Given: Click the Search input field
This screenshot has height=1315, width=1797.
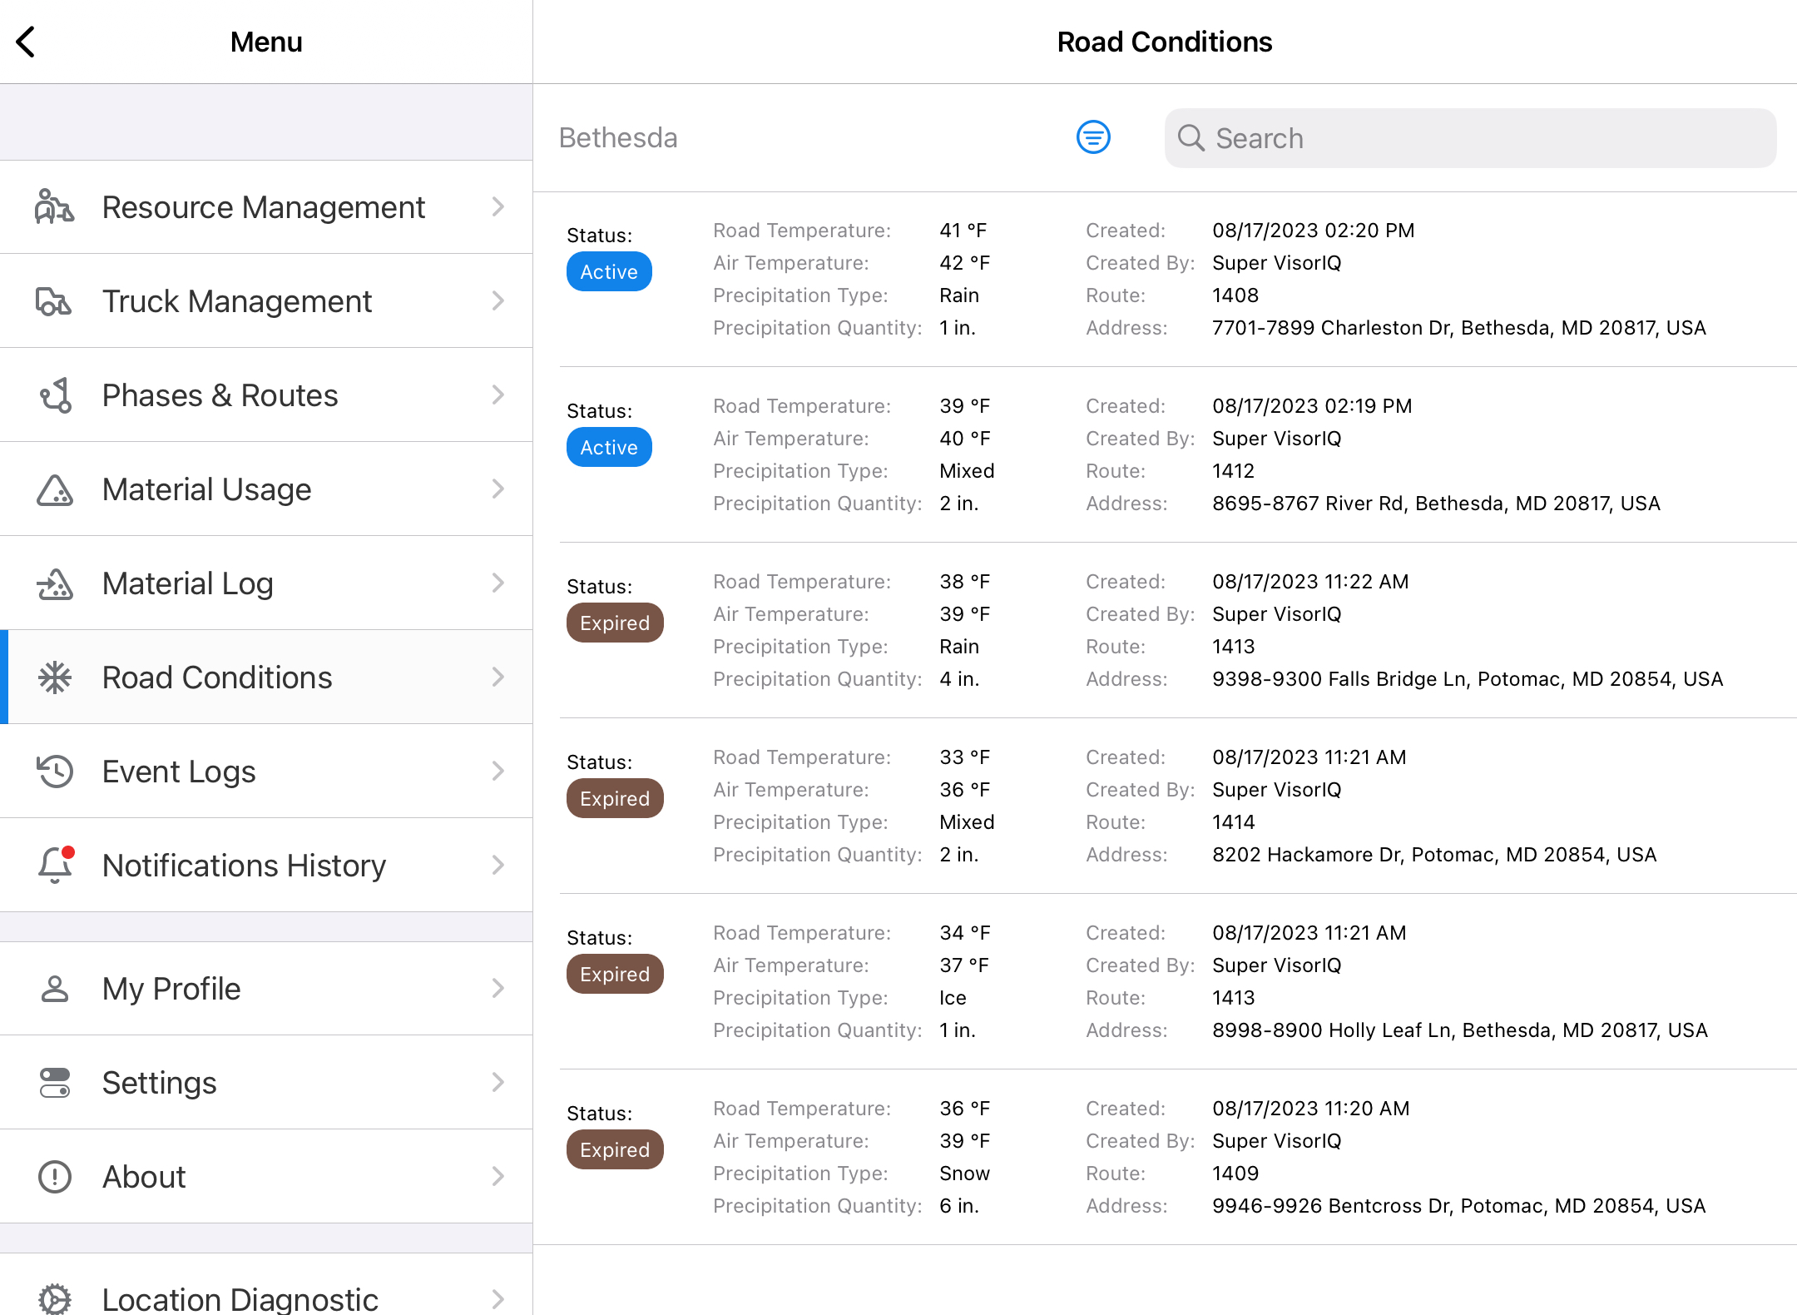Looking at the screenshot, I should 1470,138.
